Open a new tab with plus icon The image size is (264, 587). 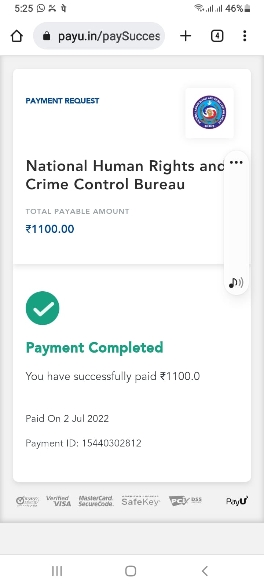pos(186,36)
